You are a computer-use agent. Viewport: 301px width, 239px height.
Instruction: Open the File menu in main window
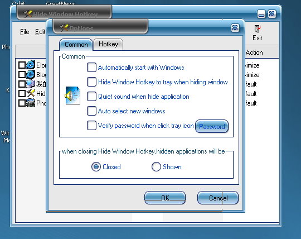click(25, 32)
